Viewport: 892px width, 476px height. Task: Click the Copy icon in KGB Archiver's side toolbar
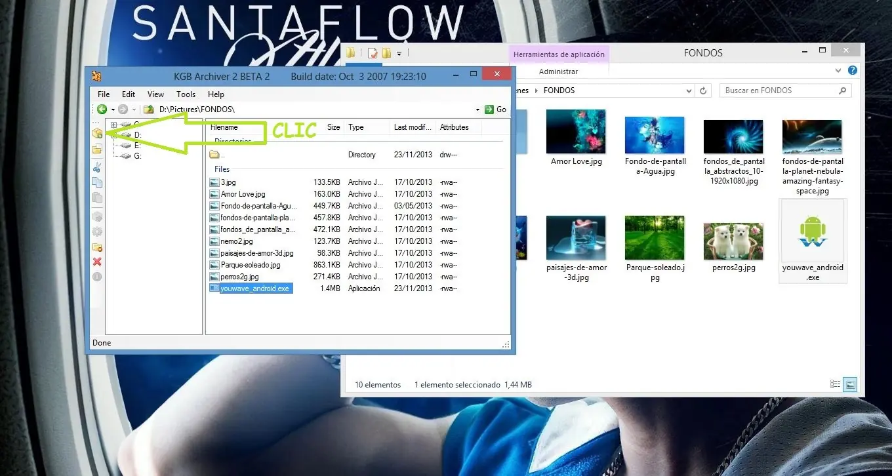(x=97, y=182)
